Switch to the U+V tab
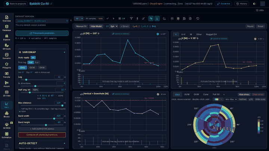269x151 pixels. point(183,34)
